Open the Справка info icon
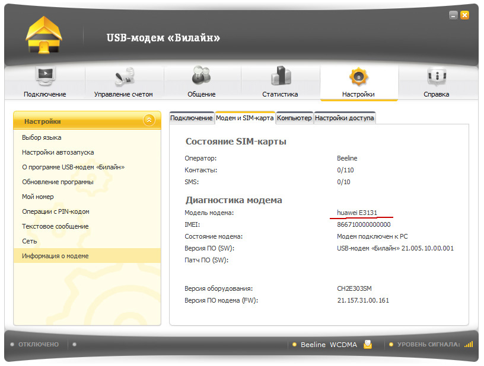Viewport: 484px width, 366px height. [x=437, y=76]
